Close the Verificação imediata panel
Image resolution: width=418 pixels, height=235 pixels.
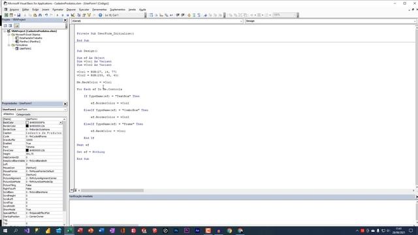(x=417, y=196)
